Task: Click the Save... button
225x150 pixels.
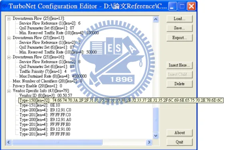Action: click(x=179, y=28)
